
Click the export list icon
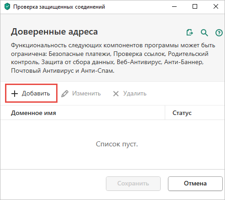[190, 32]
